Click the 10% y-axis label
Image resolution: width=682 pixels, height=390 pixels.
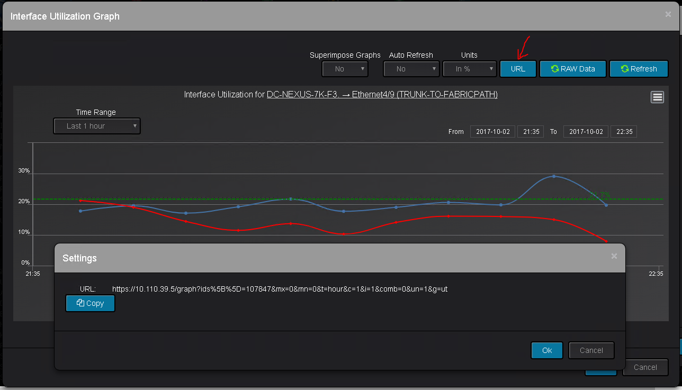tap(24, 232)
